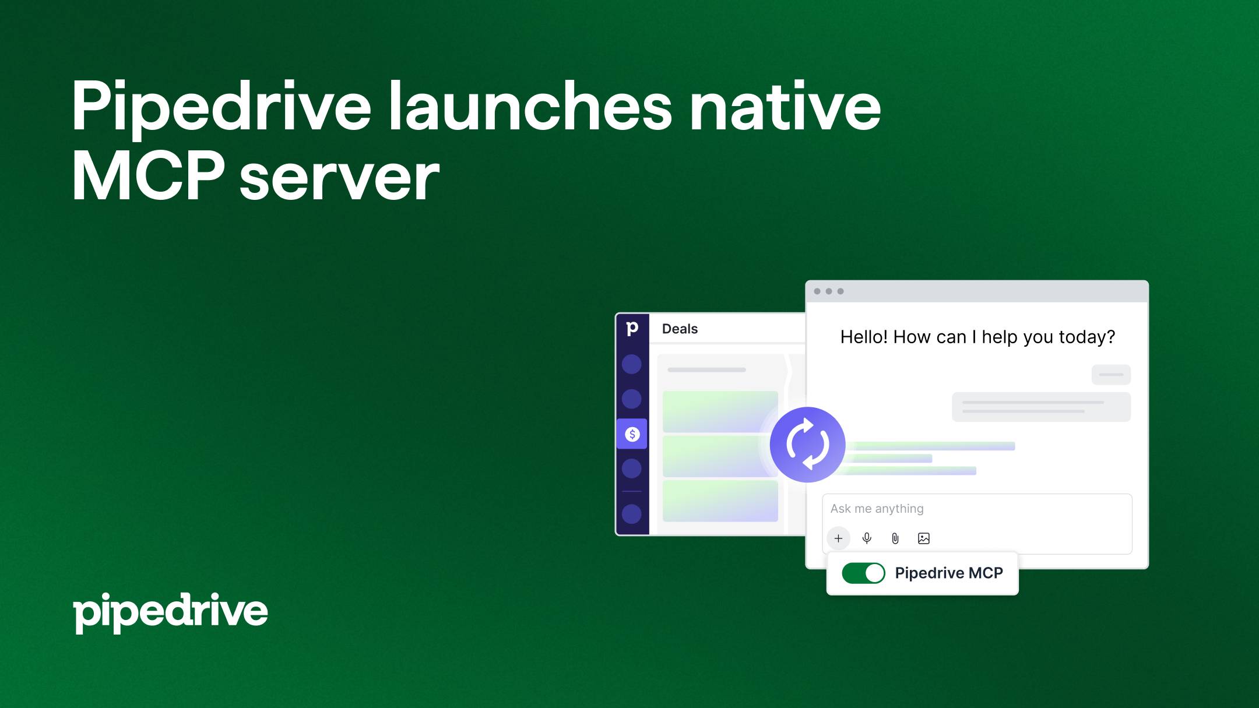Click the Pipedrive MCP label
1259x708 pixels.
949,573
